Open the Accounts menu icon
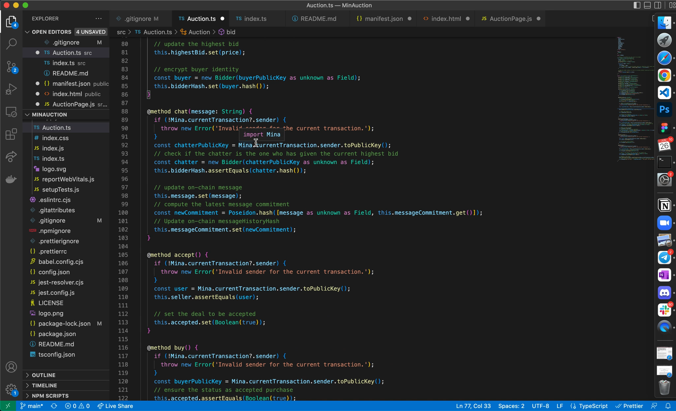This screenshot has height=411, width=676. pos(11,367)
